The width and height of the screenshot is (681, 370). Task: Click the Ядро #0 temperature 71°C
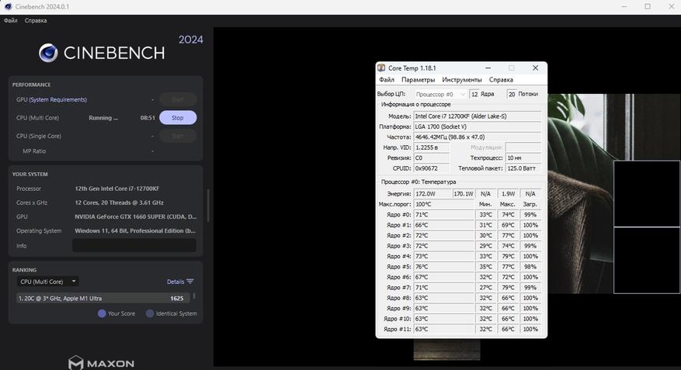point(444,215)
